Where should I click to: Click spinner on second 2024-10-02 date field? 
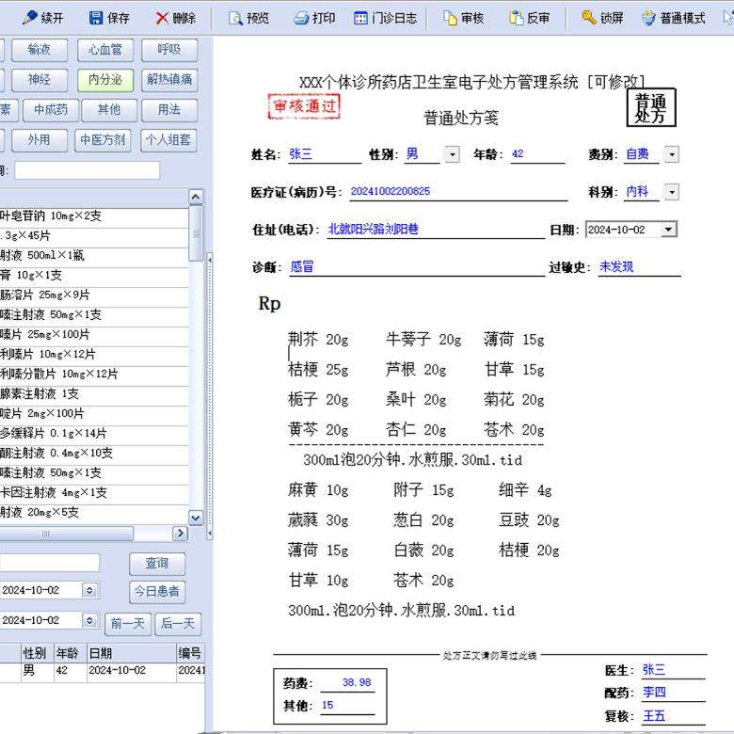click(90, 620)
